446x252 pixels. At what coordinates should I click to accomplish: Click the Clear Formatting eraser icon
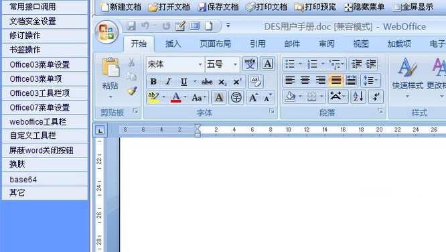point(255,82)
